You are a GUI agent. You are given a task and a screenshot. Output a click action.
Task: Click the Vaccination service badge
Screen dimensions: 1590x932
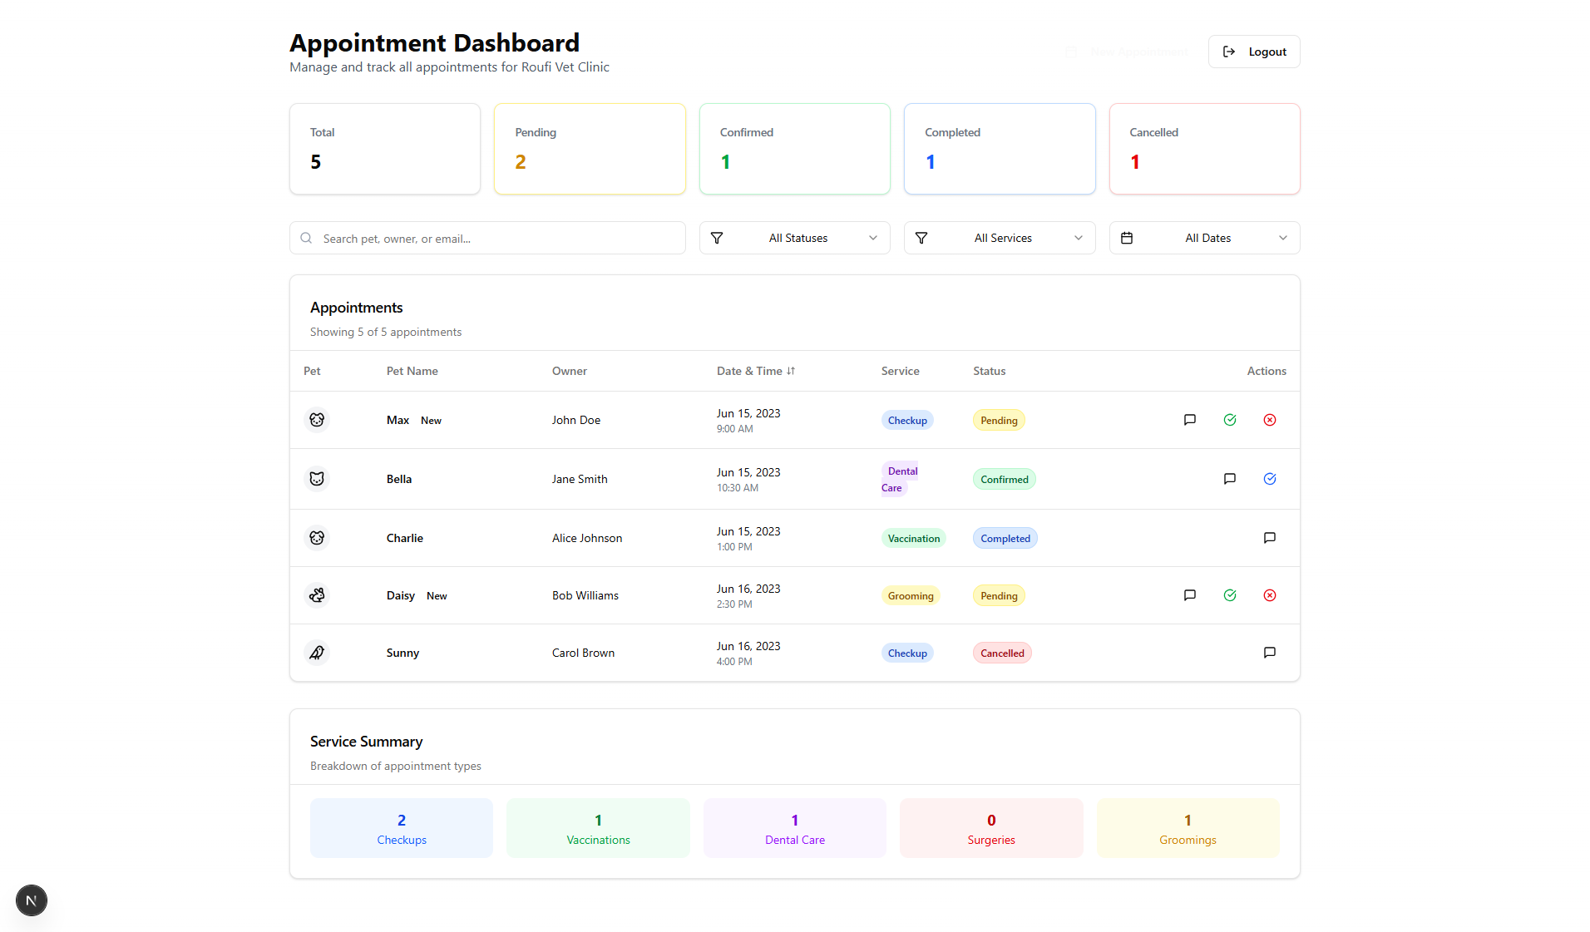pos(914,539)
